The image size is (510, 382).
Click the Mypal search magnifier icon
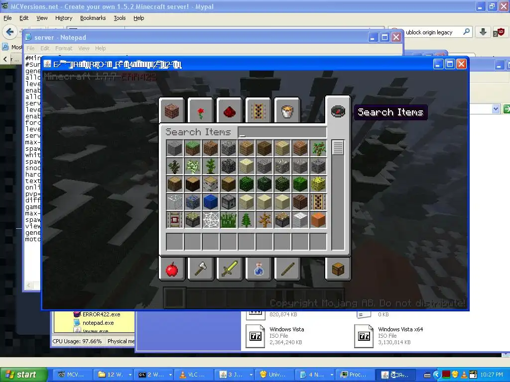pos(466,31)
